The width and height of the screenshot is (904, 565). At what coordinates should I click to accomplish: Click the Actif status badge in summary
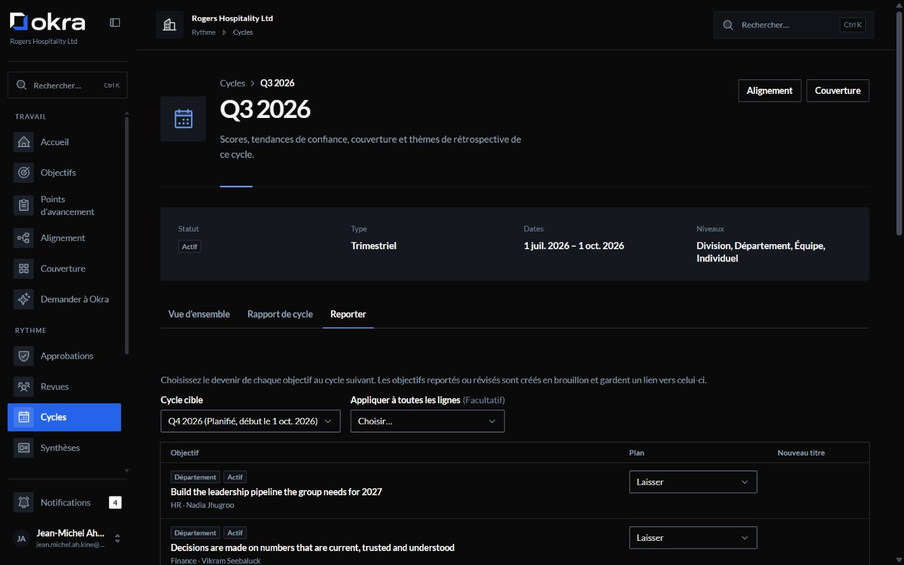pyautogui.click(x=190, y=247)
